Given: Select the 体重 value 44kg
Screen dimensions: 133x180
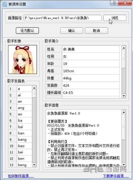Looking at the screenshot, I should click(91, 78).
